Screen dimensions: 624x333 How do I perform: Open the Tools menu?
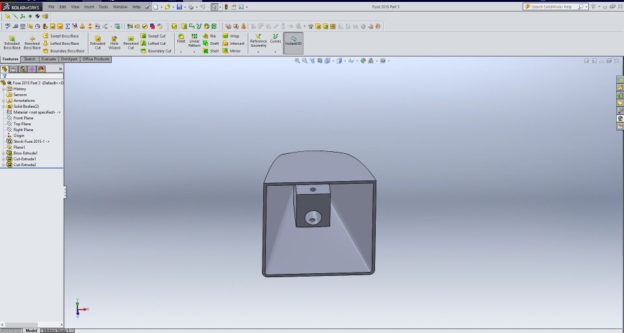click(103, 6)
